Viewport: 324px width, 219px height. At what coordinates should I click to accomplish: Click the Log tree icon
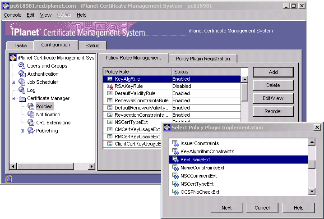coord(22,90)
